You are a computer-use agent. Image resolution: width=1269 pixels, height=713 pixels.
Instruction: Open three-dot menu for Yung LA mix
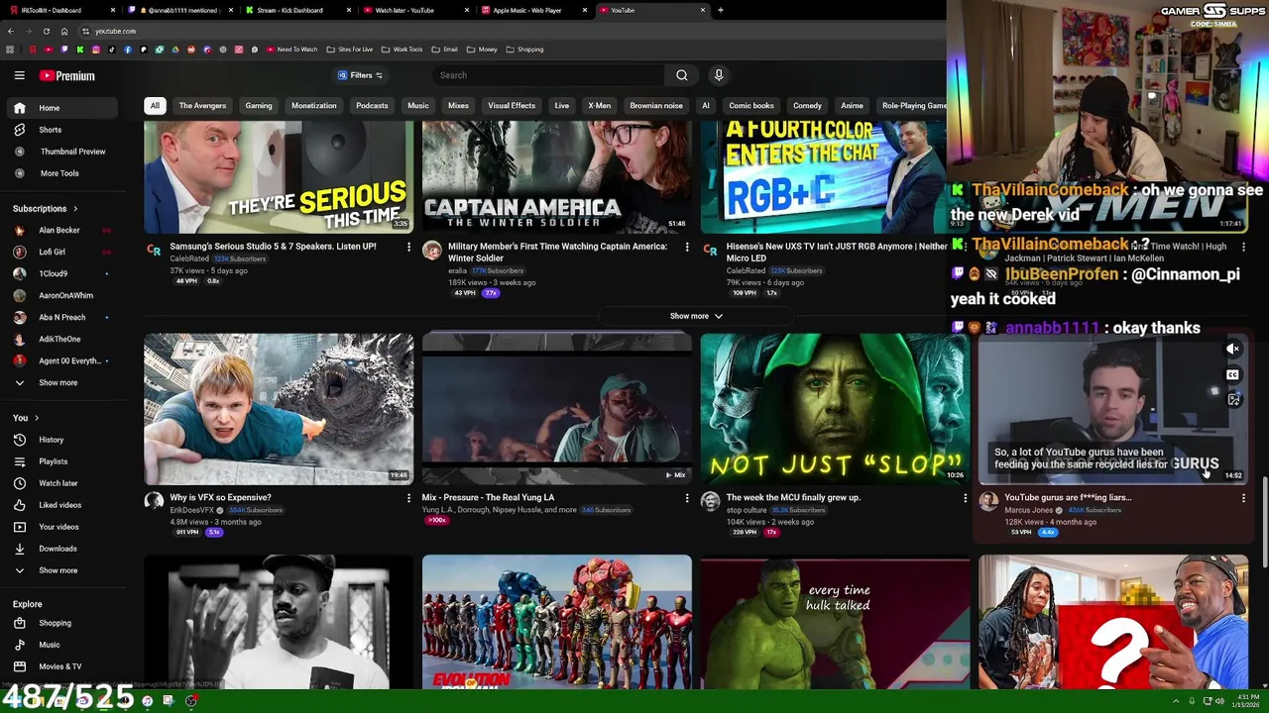point(686,498)
